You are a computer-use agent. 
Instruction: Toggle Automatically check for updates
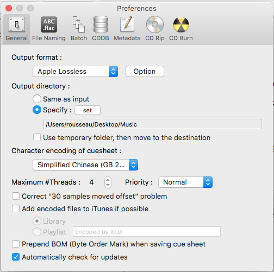point(16,257)
